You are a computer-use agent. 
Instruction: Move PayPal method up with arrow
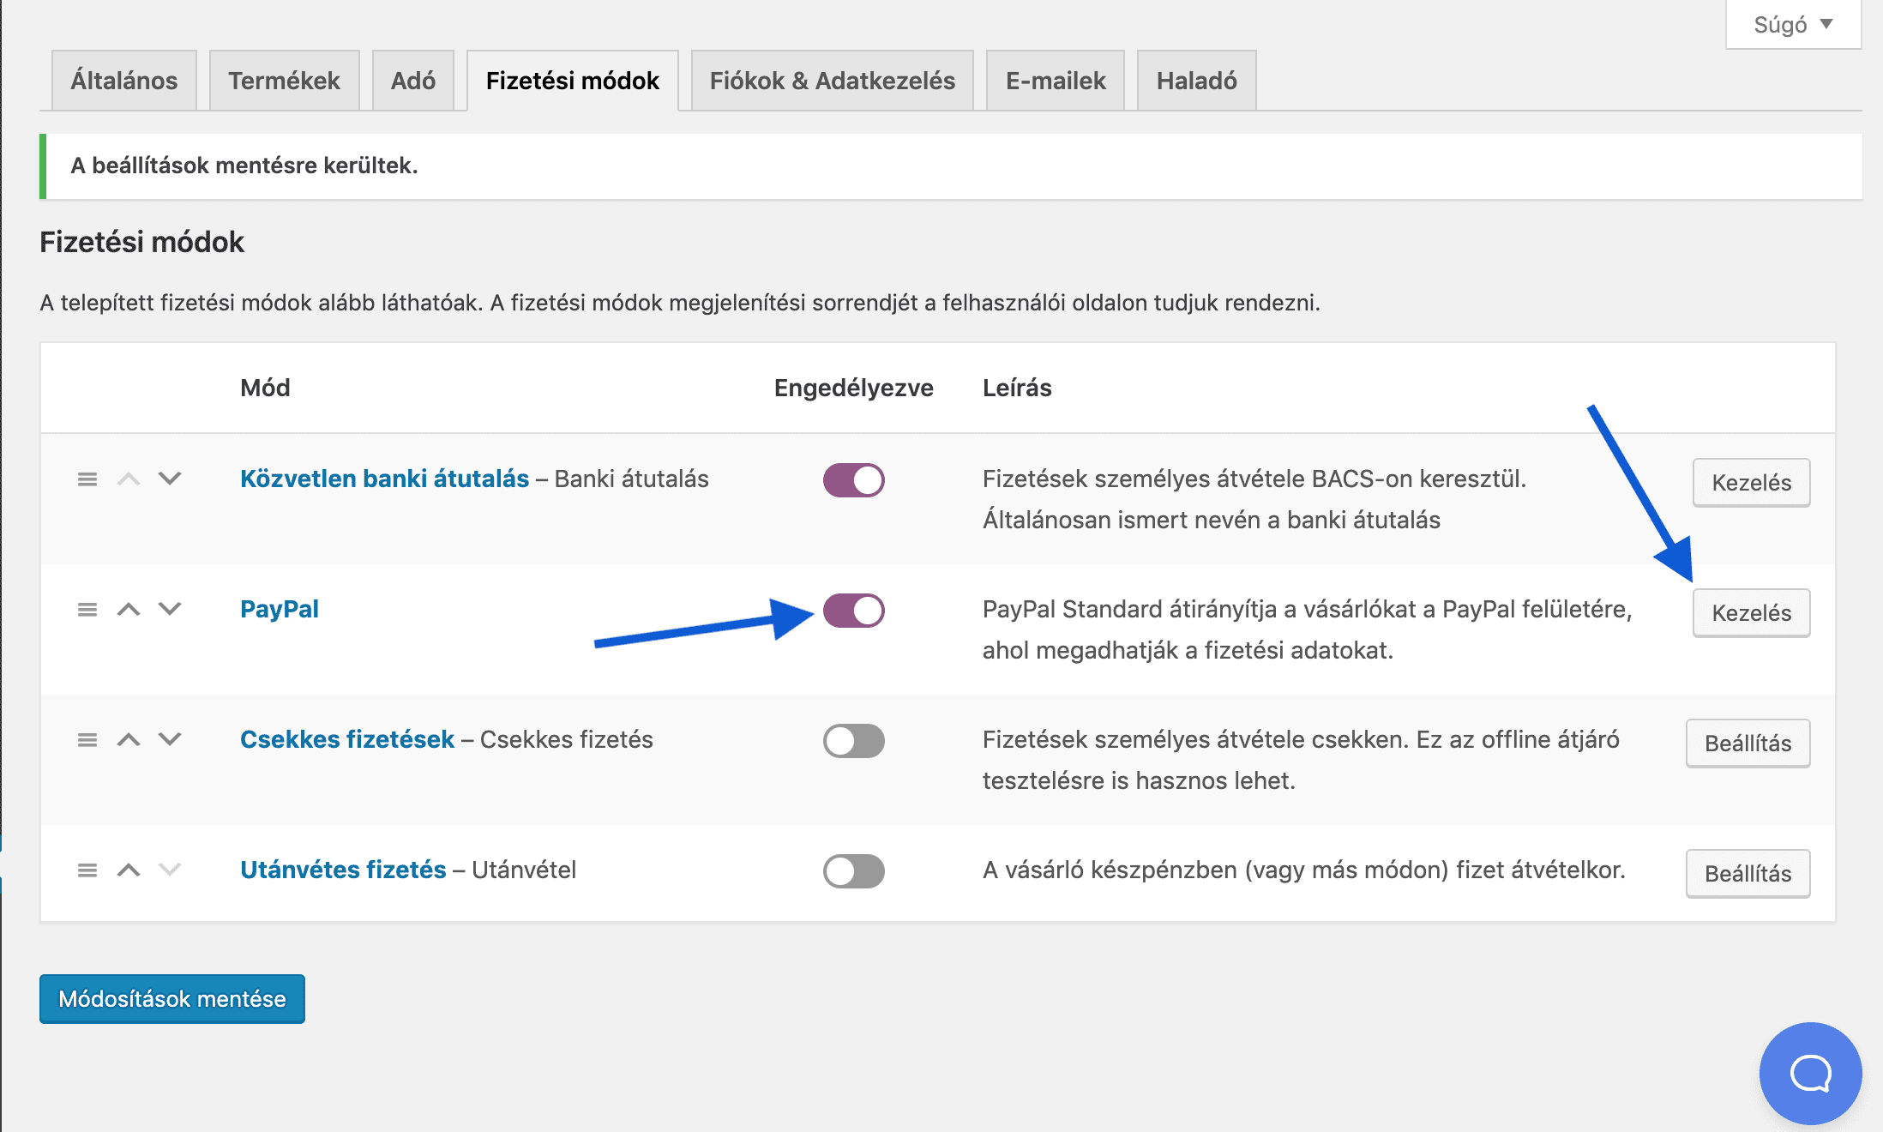click(x=129, y=609)
